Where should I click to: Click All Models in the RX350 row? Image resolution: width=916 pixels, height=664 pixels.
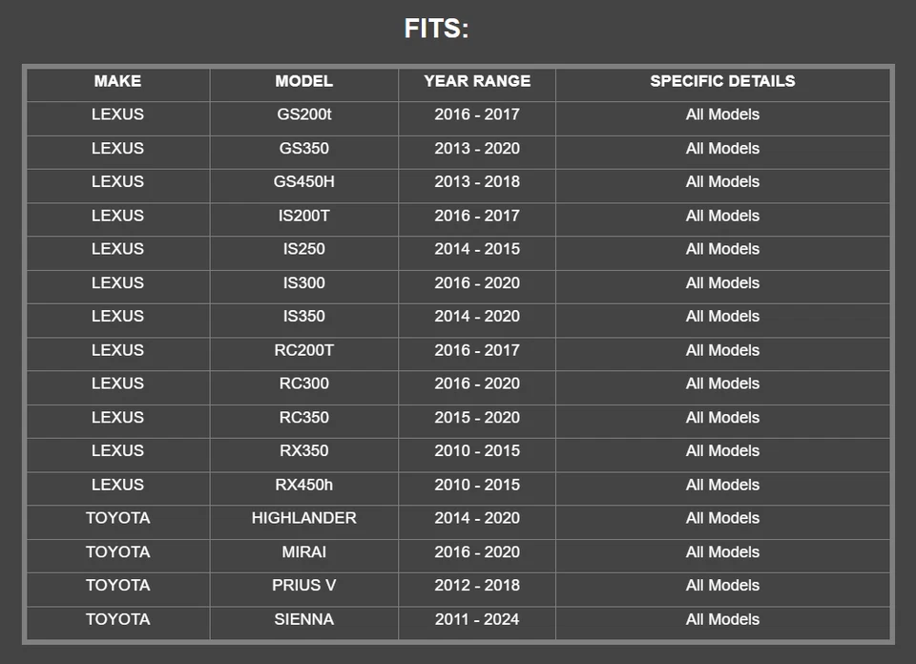click(x=722, y=451)
